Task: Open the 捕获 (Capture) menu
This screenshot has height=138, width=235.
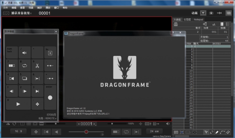Action: 39,8
